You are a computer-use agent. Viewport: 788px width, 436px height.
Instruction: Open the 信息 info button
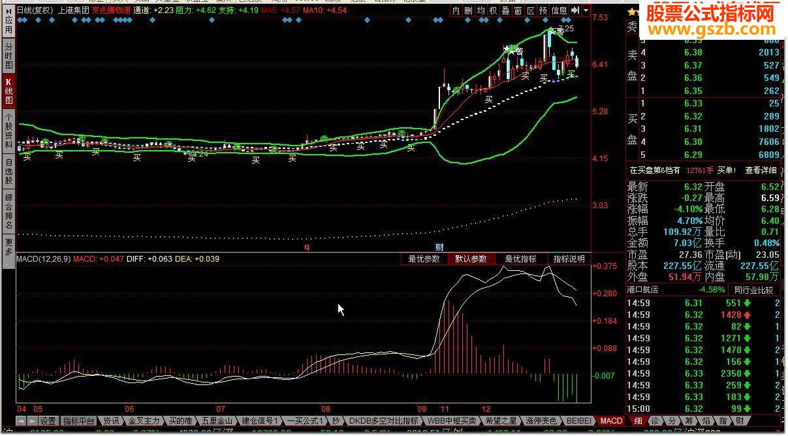[559, 10]
